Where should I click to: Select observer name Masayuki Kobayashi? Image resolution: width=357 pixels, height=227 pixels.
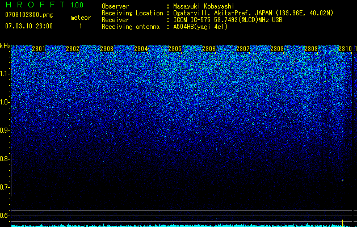point(204,6)
